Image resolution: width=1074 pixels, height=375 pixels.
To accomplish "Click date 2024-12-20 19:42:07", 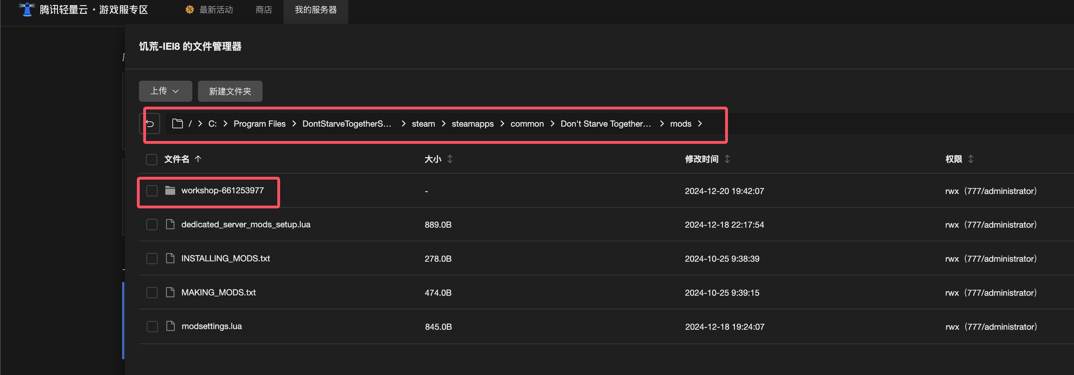I will (724, 191).
